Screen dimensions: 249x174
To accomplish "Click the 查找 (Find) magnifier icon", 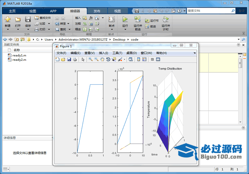I will [x=57, y=29].
